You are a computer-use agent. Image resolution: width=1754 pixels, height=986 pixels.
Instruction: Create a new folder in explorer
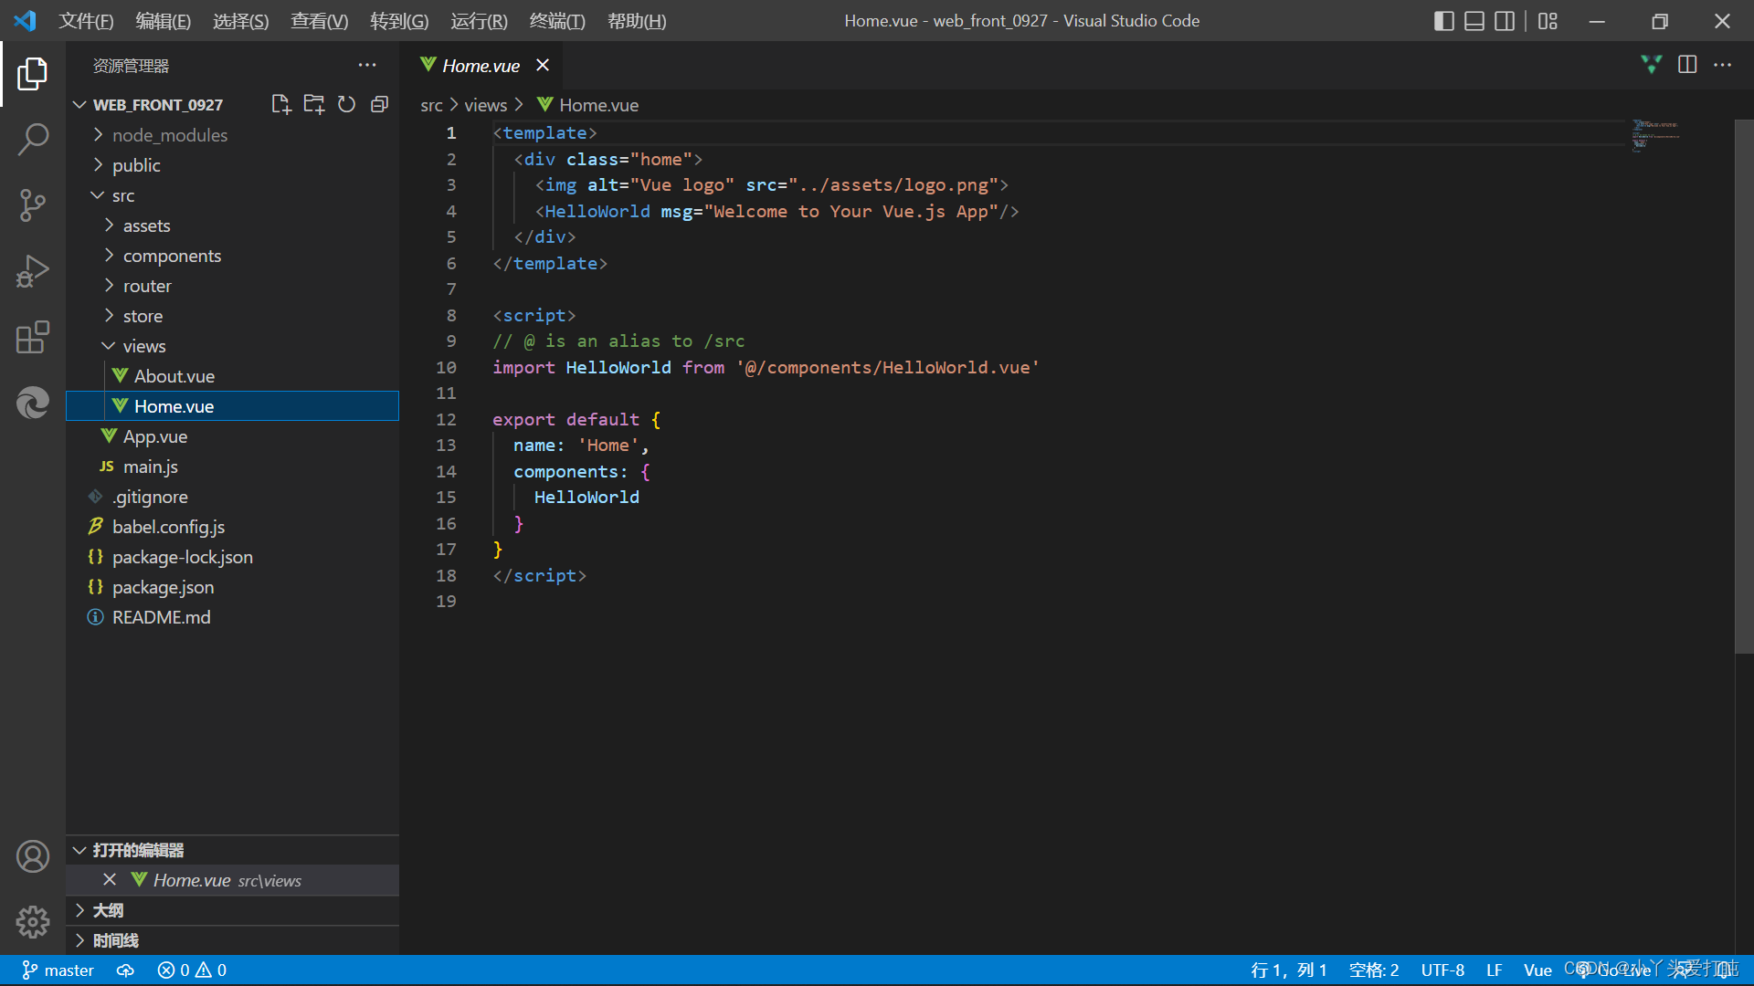(314, 104)
